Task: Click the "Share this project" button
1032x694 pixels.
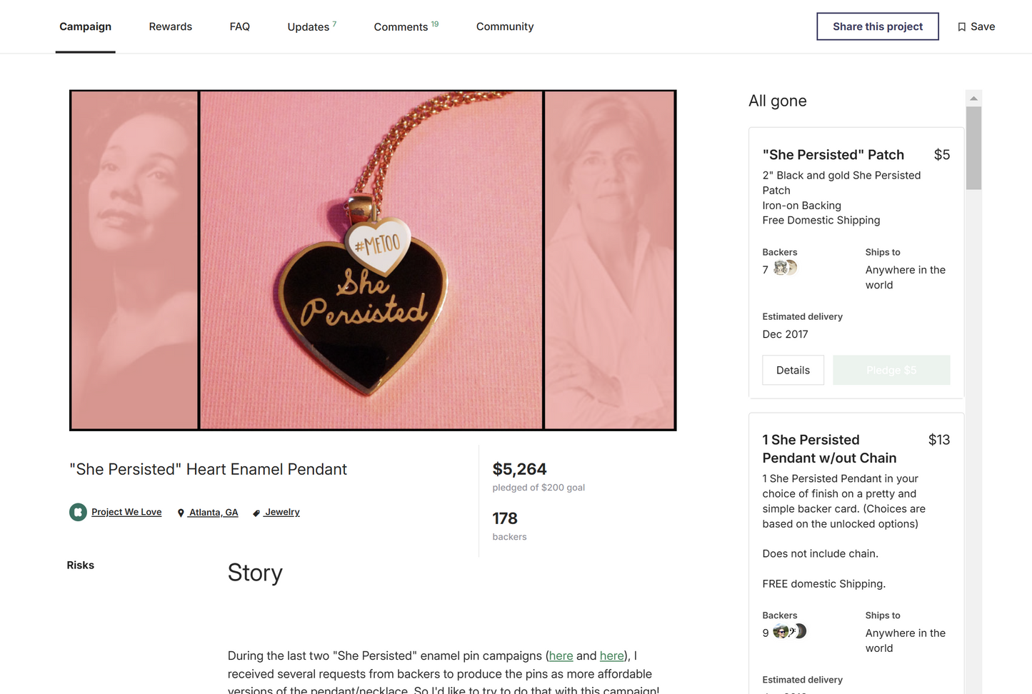Action: point(877,26)
